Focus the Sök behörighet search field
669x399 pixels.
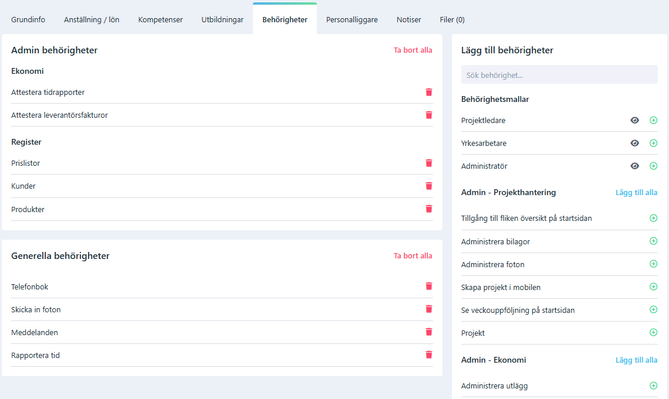(x=559, y=74)
